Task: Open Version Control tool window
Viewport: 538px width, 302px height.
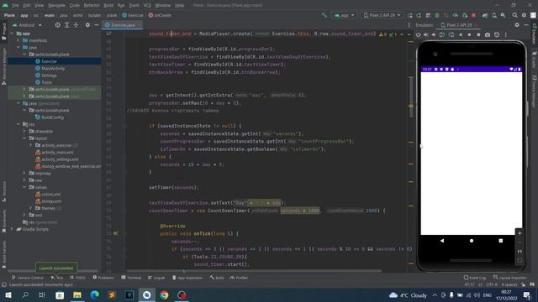Action: pyautogui.click(x=28, y=278)
